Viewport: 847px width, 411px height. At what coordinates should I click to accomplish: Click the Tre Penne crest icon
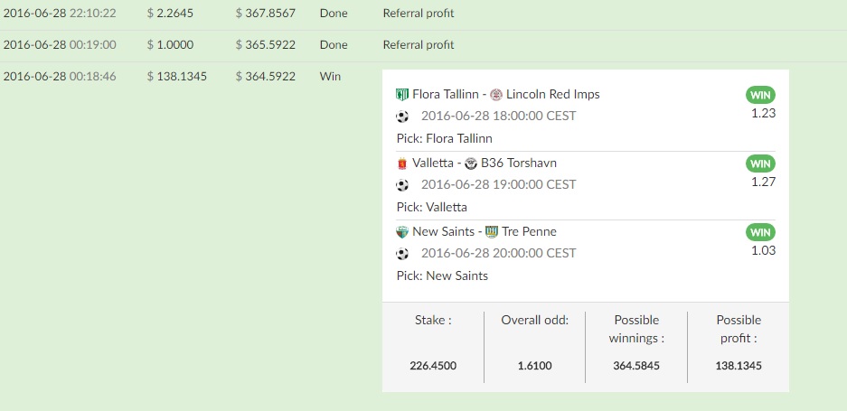pyautogui.click(x=492, y=231)
